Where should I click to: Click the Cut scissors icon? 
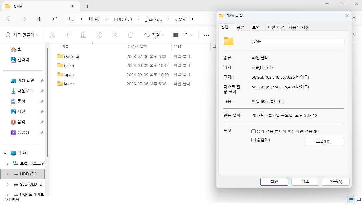pyautogui.click(x=53, y=35)
